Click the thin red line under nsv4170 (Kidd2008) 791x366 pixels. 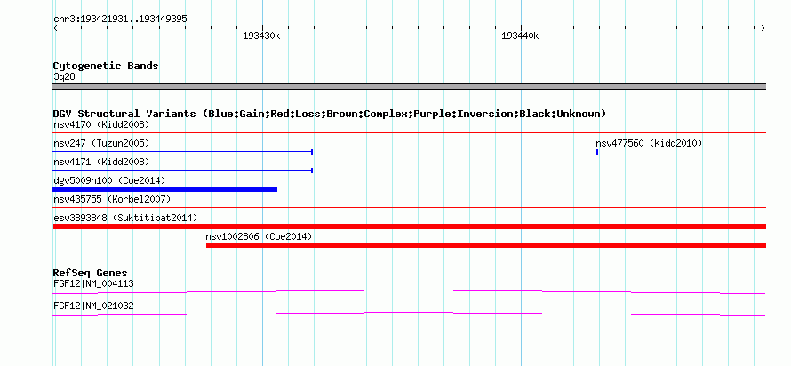click(409, 133)
